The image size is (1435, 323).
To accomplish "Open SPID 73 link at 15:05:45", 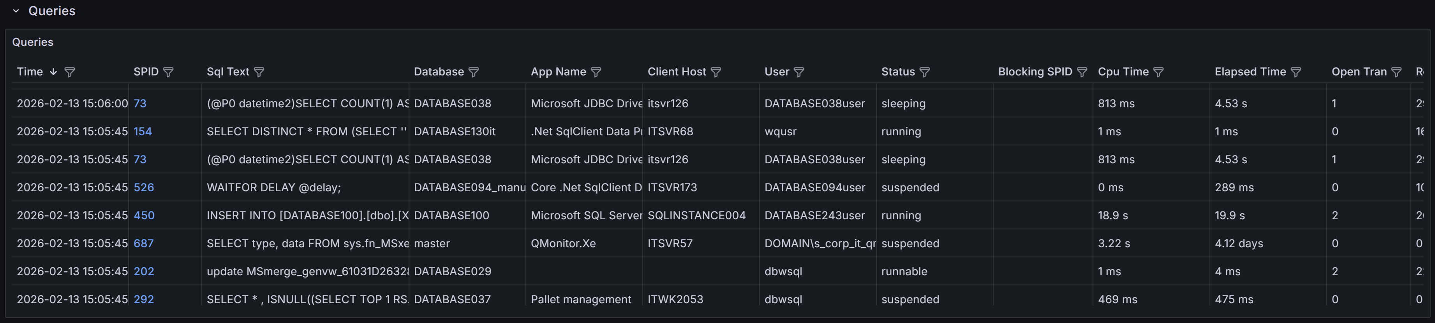I will [140, 159].
